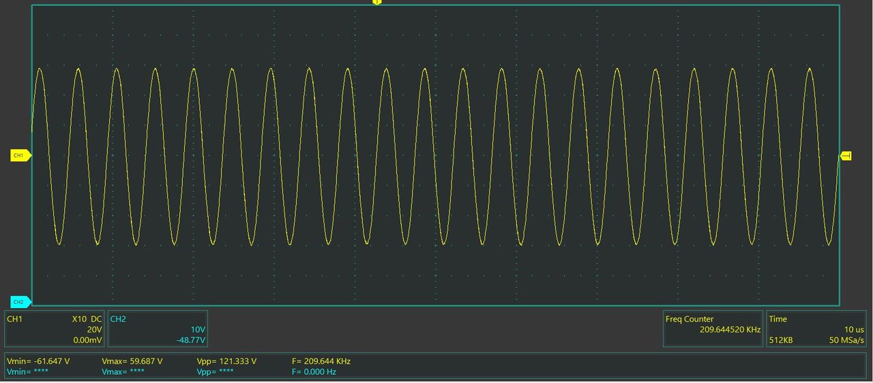This screenshot has height=383, width=873.
Task: Click the yellow CH1 zero-level marker
Action: click(20, 156)
